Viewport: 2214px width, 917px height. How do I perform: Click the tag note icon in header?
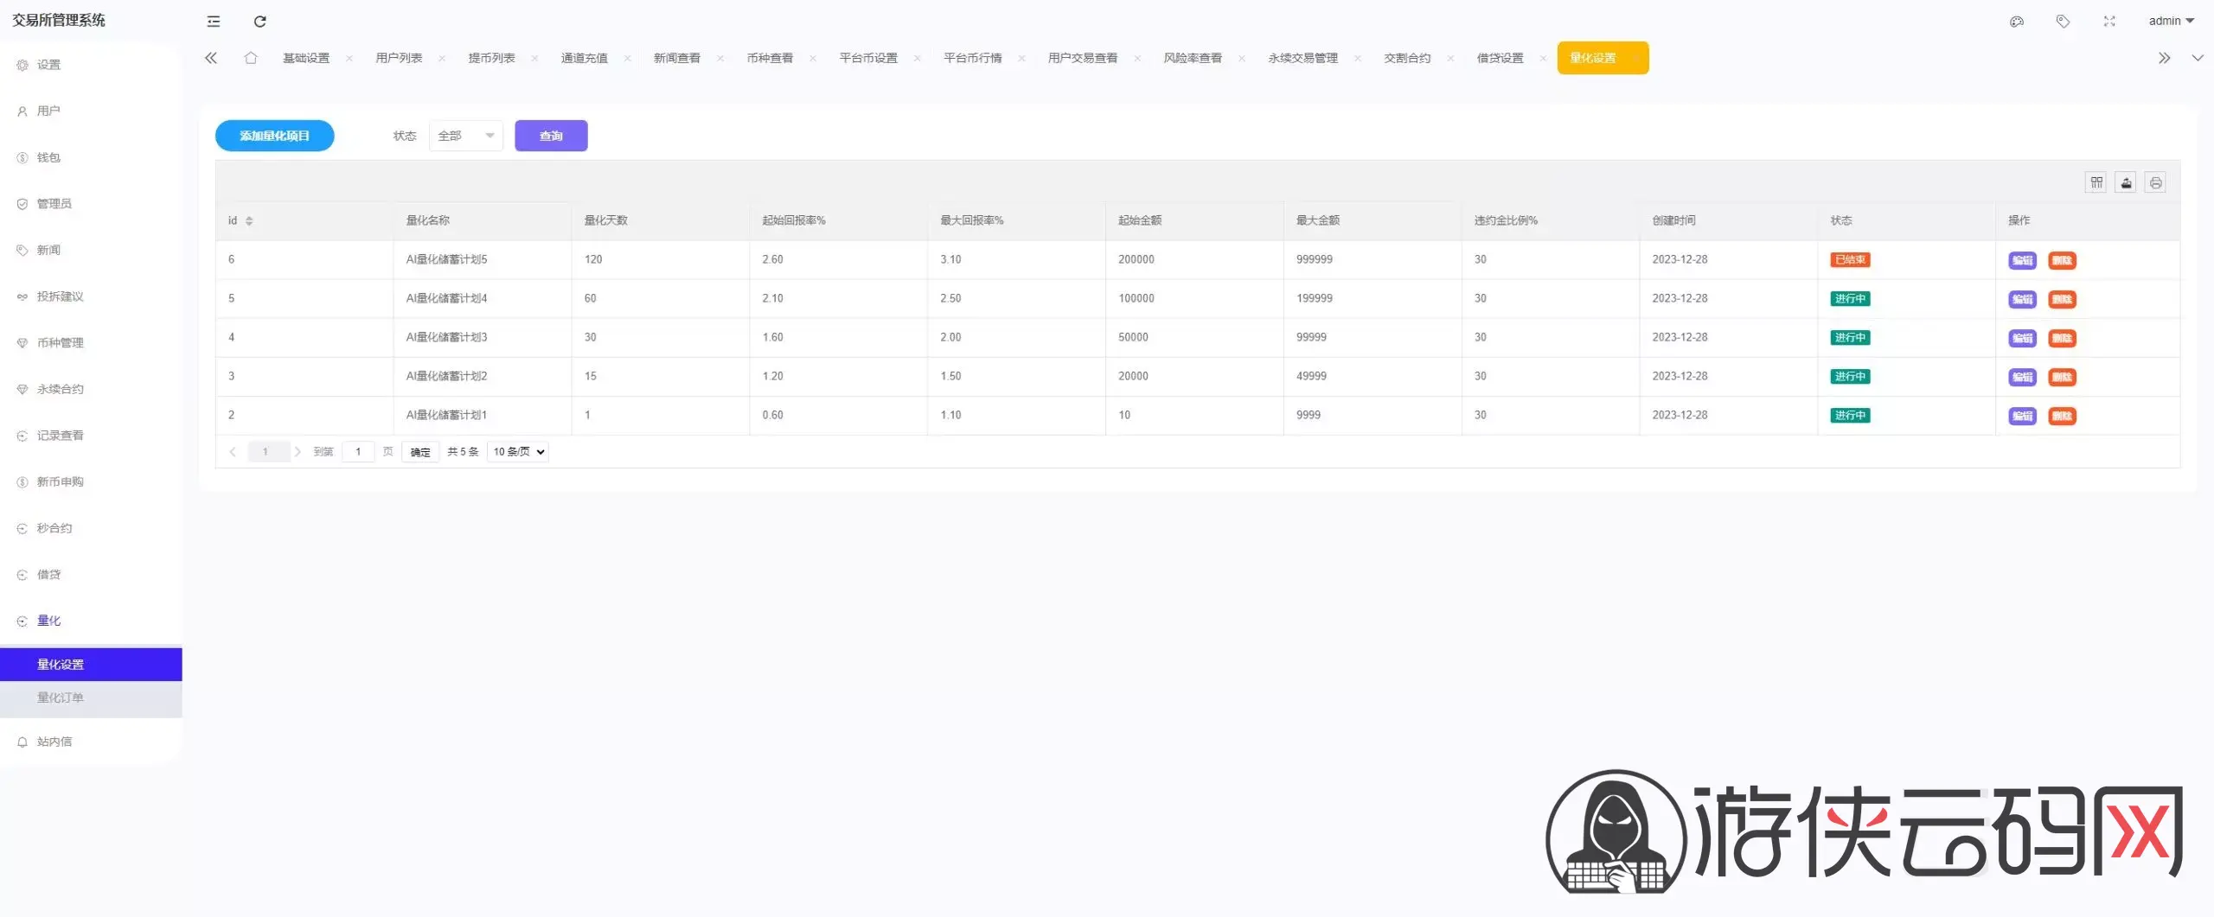(2063, 22)
